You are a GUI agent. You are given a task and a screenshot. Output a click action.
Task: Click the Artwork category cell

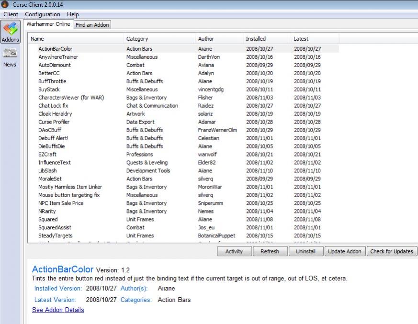pyautogui.click(x=136, y=114)
